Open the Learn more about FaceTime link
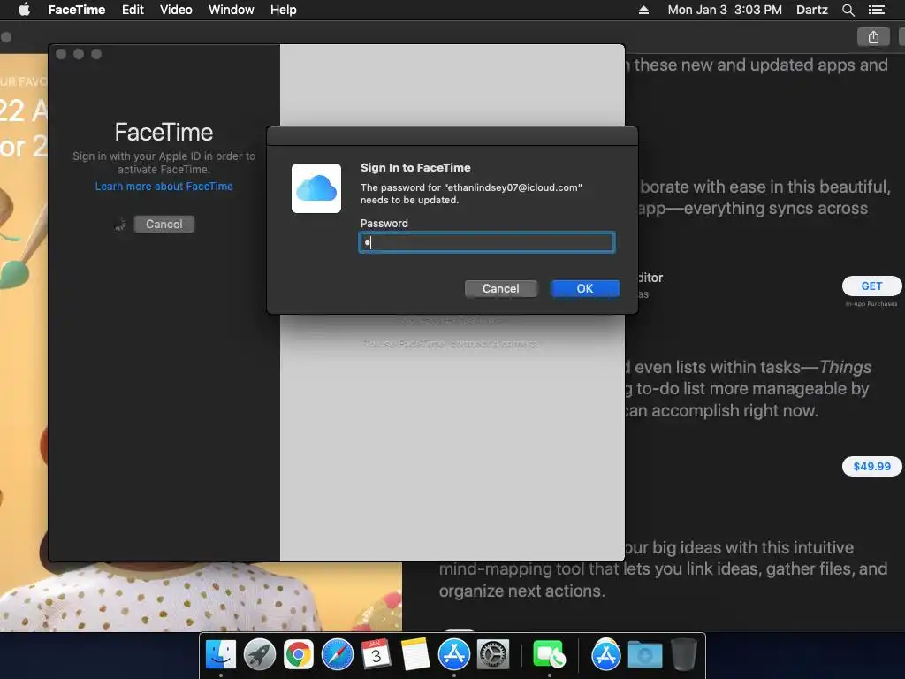This screenshot has width=905, height=679. pyautogui.click(x=164, y=186)
